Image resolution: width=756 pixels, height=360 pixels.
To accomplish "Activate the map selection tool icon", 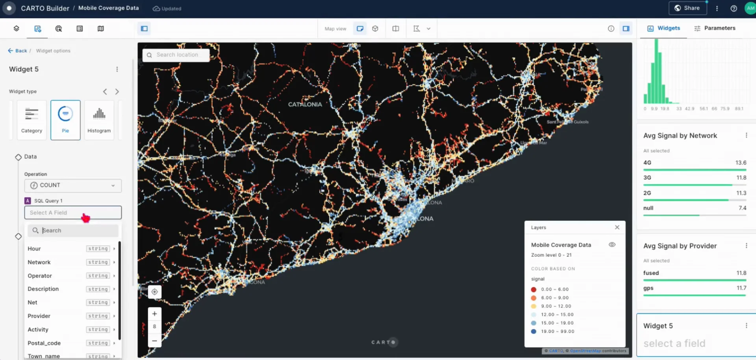I will pyautogui.click(x=417, y=28).
